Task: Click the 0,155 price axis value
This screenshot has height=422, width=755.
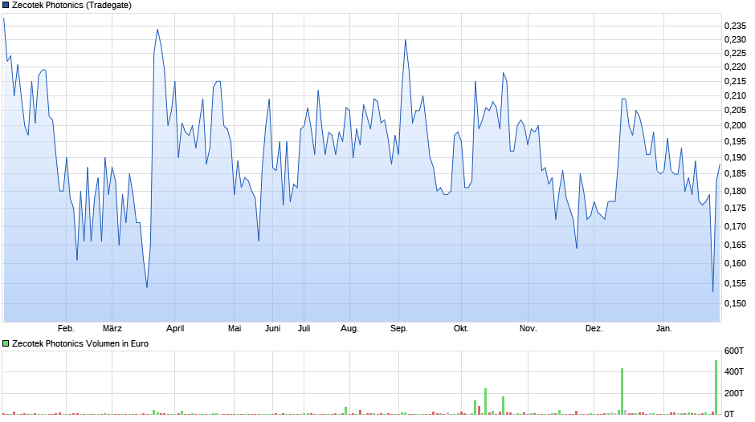Action: [x=735, y=283]
